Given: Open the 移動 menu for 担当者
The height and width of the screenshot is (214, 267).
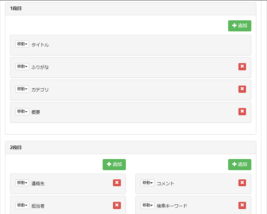Looking at the screenshot, I should coord(22,205).
